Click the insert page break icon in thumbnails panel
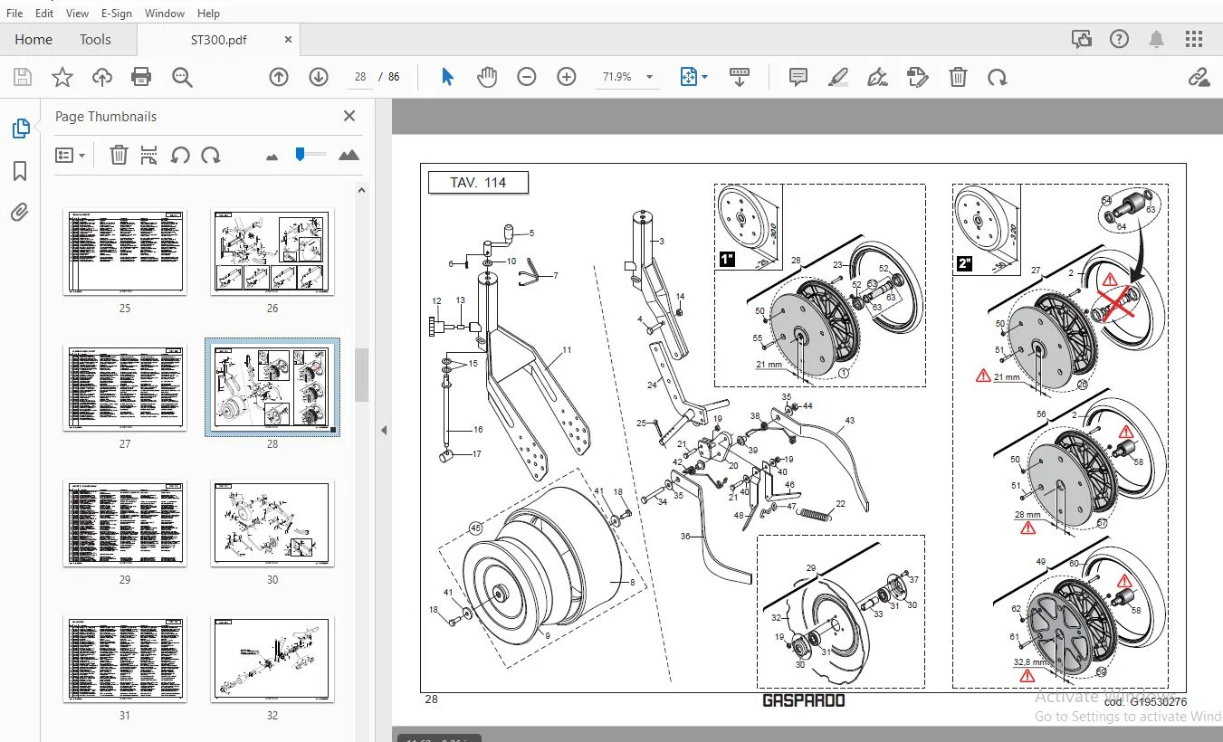Image resolution: width=1223 pixels, height=742 pixels. coord(149,155)
